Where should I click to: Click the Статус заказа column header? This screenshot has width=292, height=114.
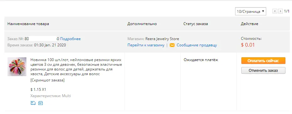pyautogui.click(x=196, y=24)
